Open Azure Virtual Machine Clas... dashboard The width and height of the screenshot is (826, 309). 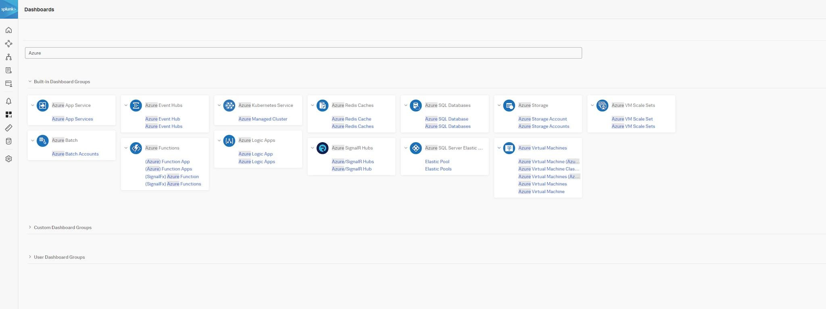[549, 169]
